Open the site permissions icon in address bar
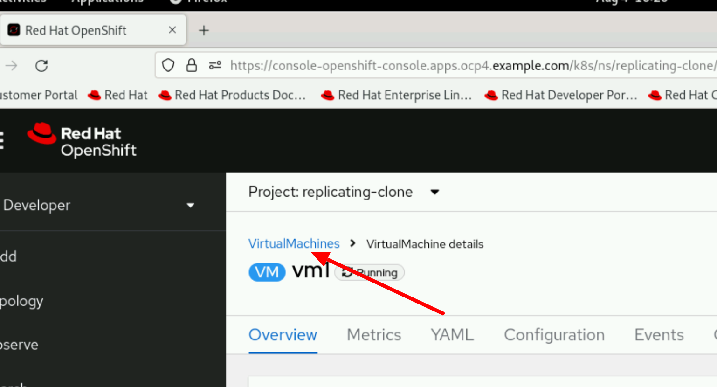717x387 pixels. [x=215, y=66]
